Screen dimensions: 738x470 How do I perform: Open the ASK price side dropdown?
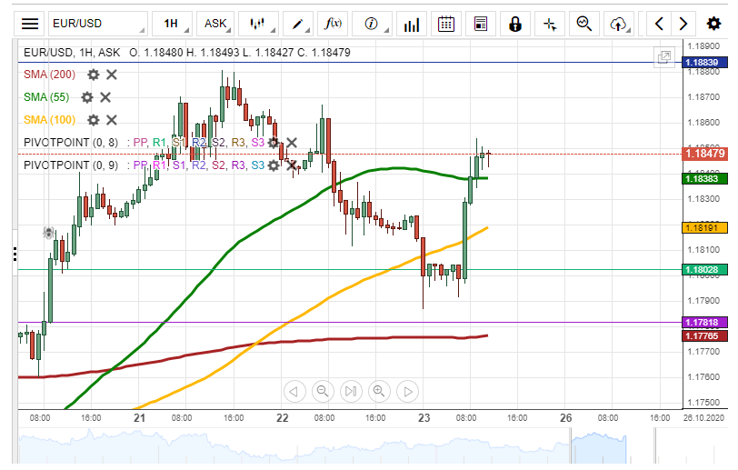pos(219,24)
